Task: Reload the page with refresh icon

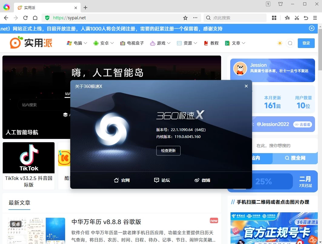Action: coord(25,18)
